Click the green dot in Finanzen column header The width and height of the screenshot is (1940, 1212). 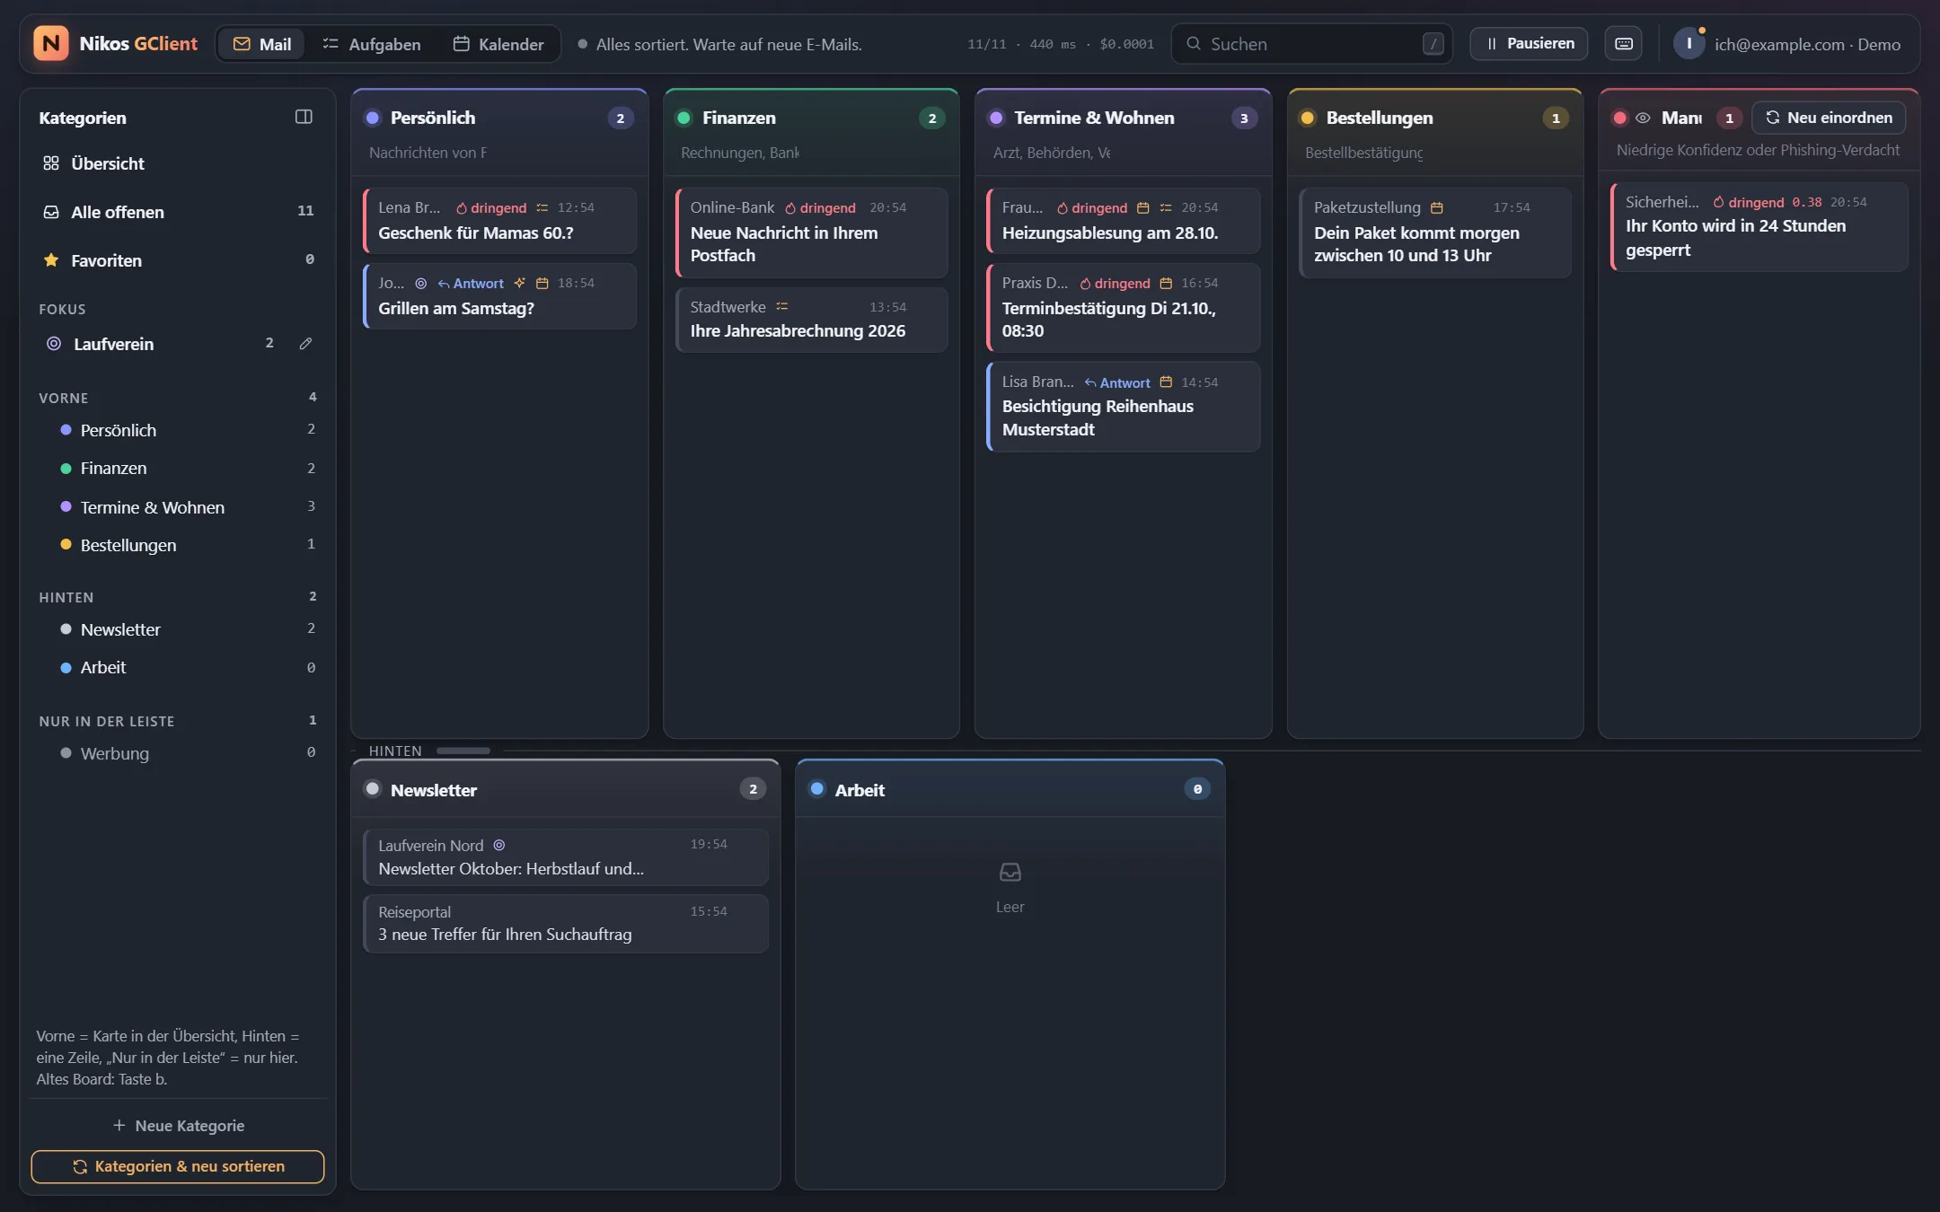(x=683, y=118)
